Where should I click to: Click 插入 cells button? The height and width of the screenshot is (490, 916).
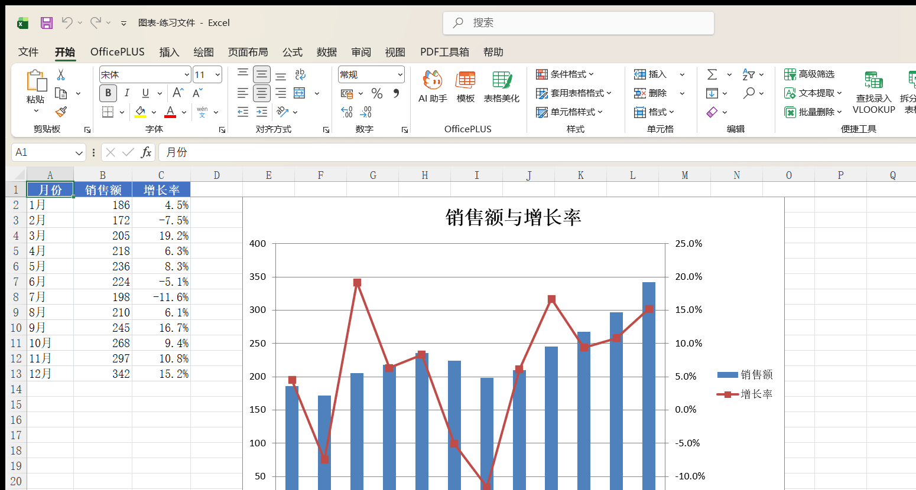click(651, 74)
